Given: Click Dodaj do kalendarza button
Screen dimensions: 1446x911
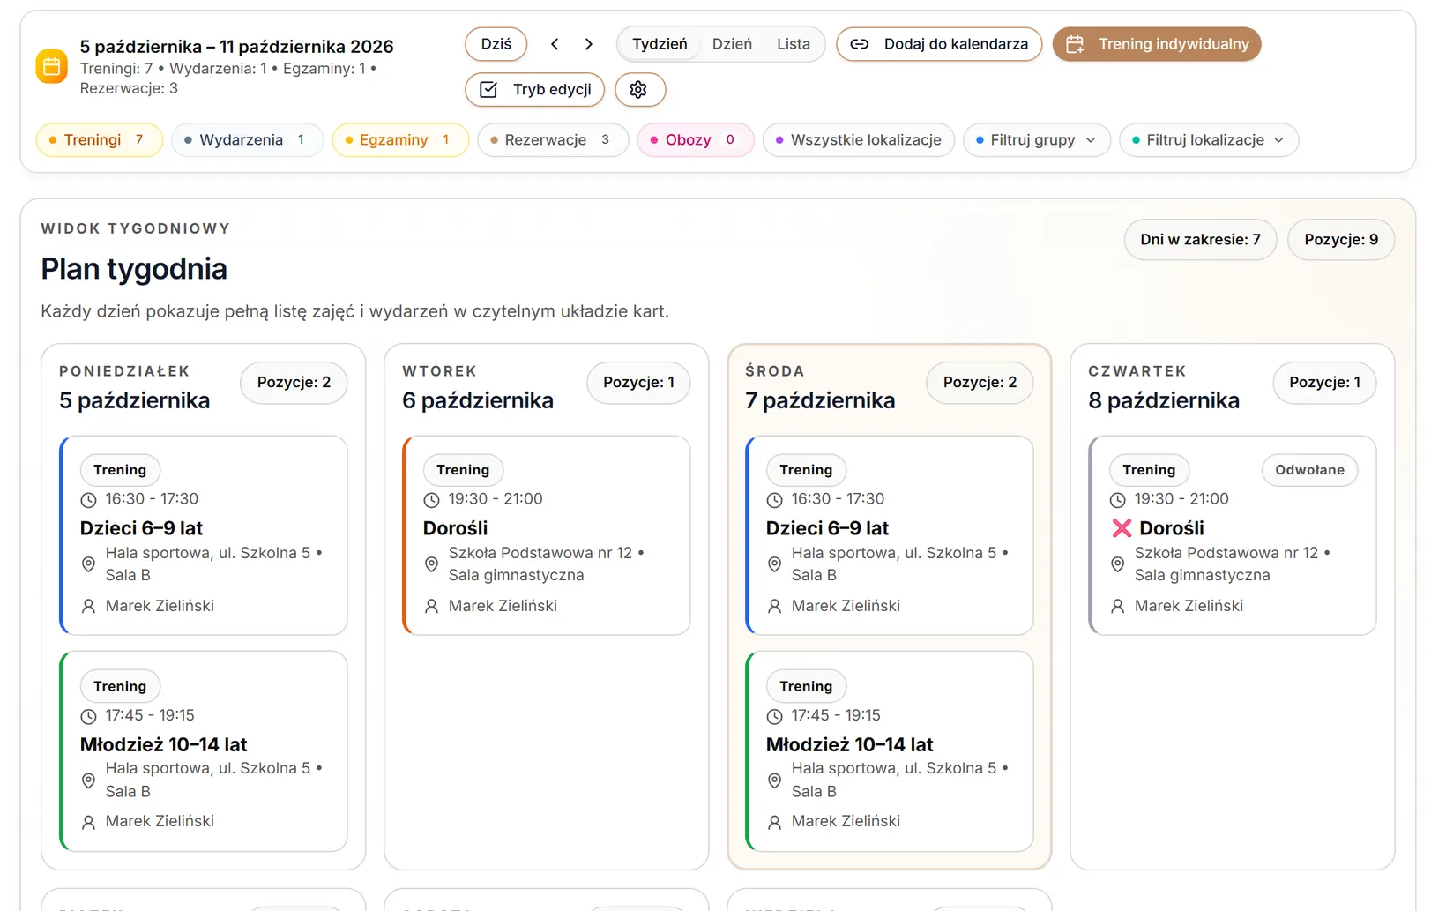Looking at the screenshot, I should [939, 44].
